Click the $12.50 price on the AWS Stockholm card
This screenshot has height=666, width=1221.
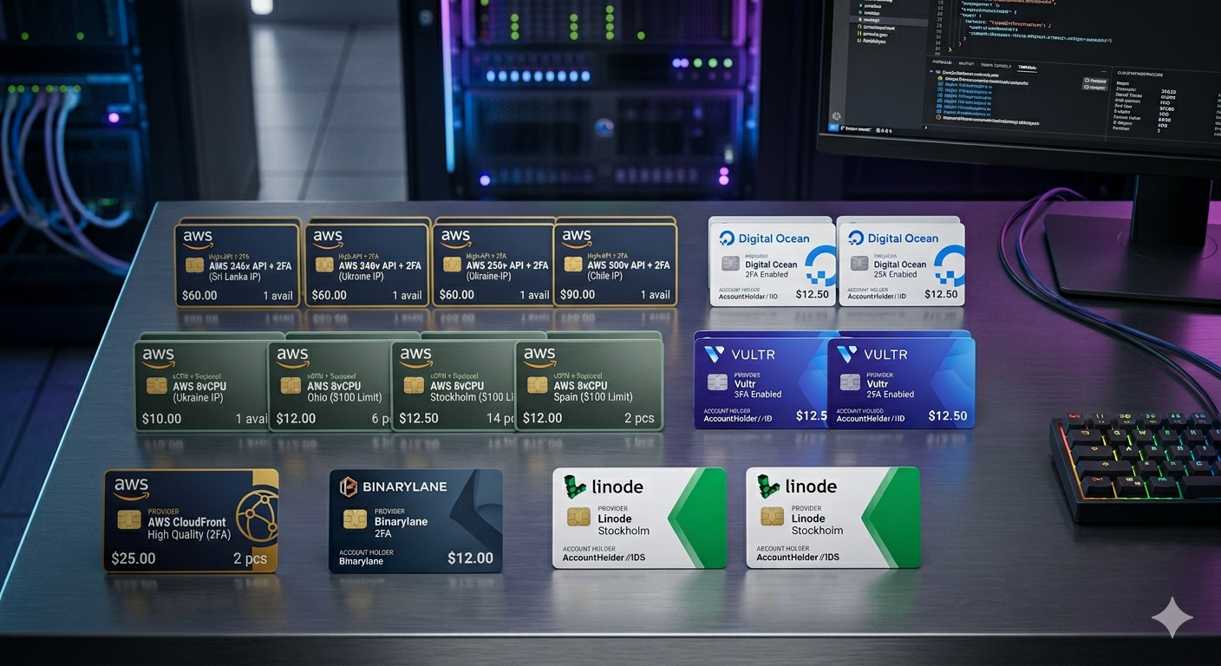coord(419,418)
